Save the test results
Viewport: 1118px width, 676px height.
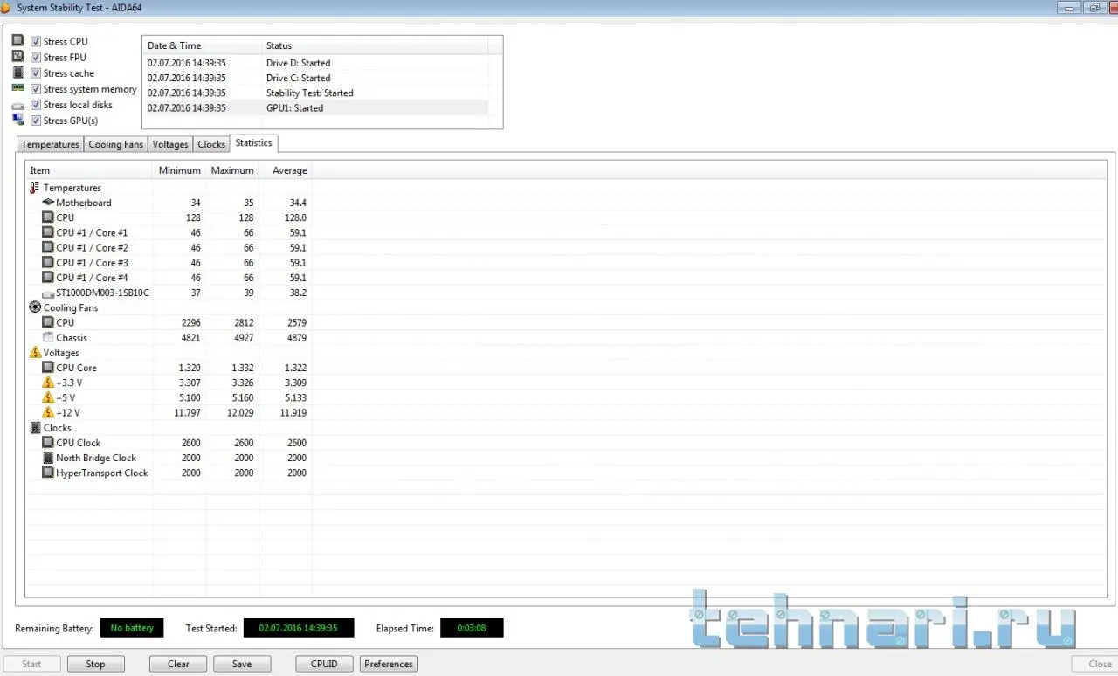click(242, 664)
